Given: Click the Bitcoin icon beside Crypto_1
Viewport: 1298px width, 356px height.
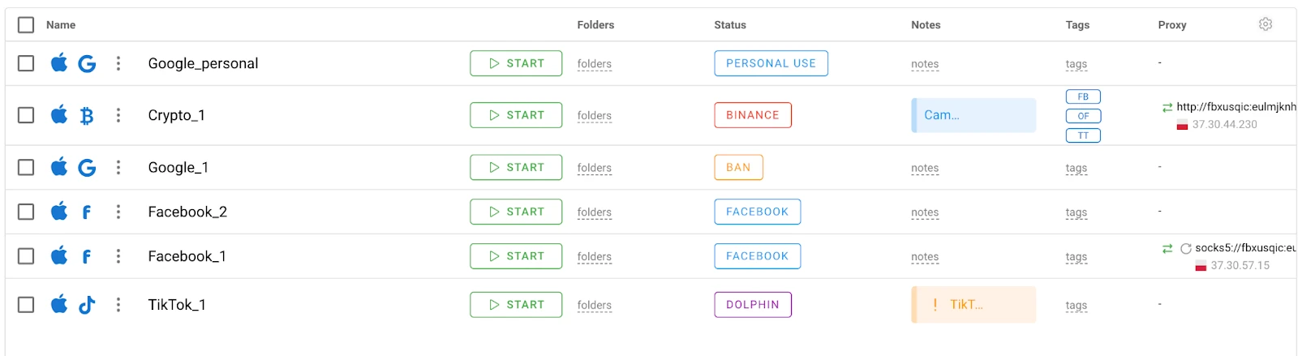Looking at the screenshot, I should pos(87,116).
